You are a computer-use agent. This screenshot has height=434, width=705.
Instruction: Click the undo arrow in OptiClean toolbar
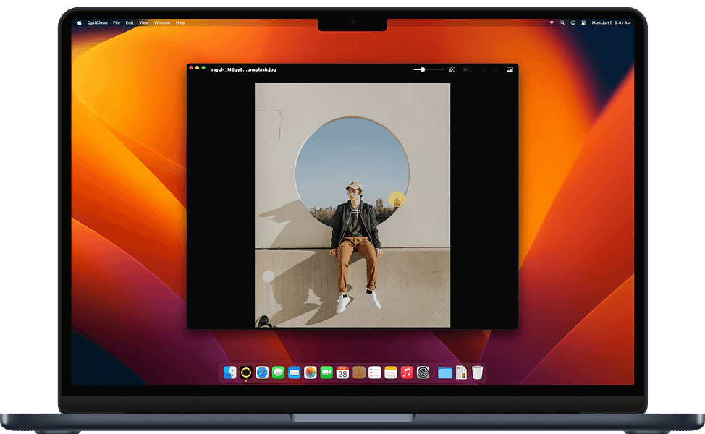483,69
